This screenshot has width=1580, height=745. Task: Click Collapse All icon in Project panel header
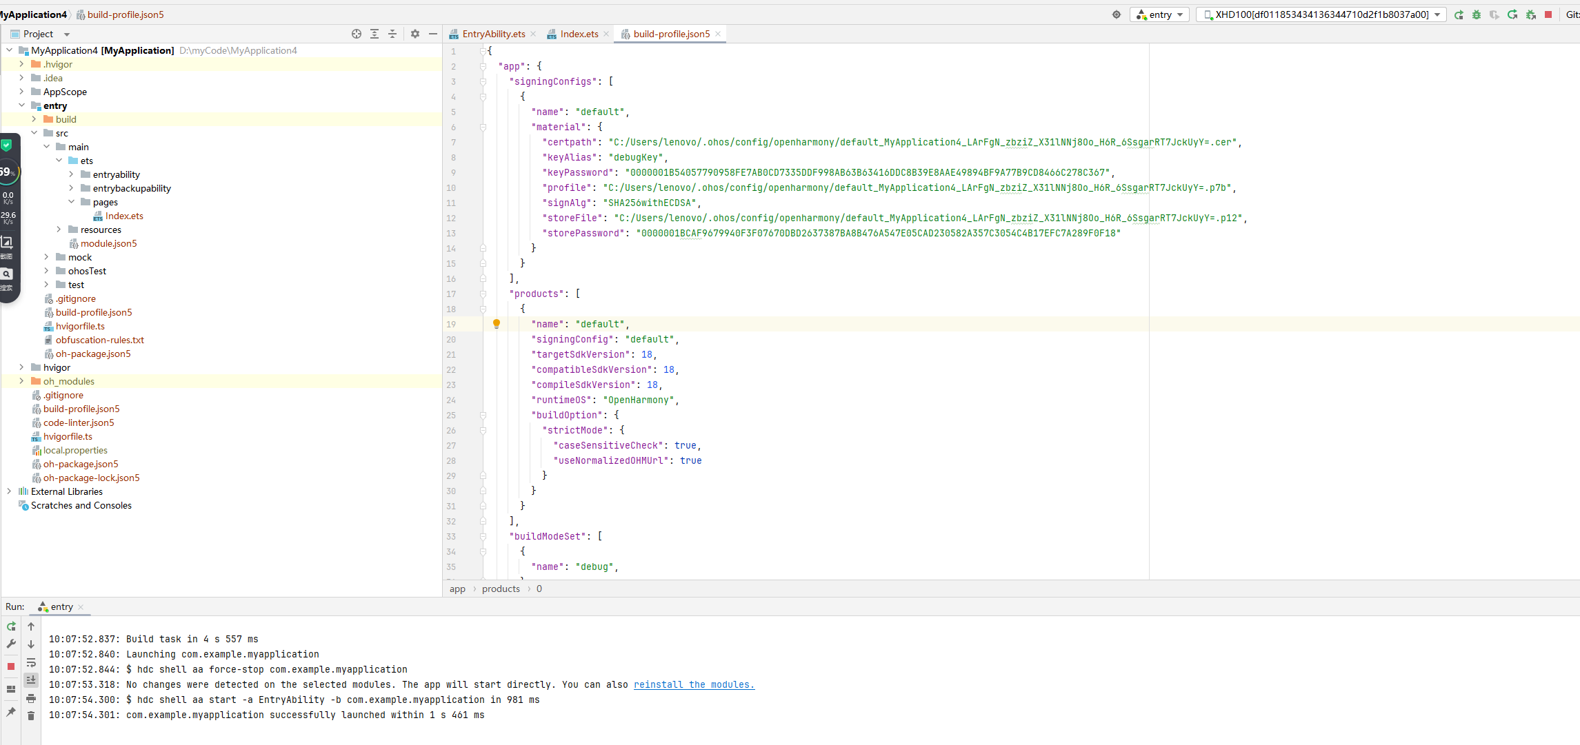[392, 34]
